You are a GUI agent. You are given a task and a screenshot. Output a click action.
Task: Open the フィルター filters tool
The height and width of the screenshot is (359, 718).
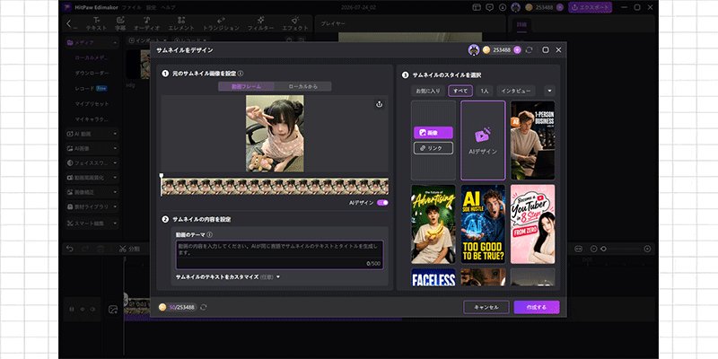click(260, 23)
